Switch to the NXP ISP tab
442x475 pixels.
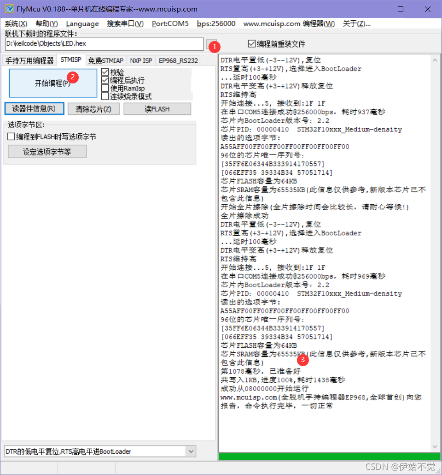pyautogui.click(x=141, y=59)
